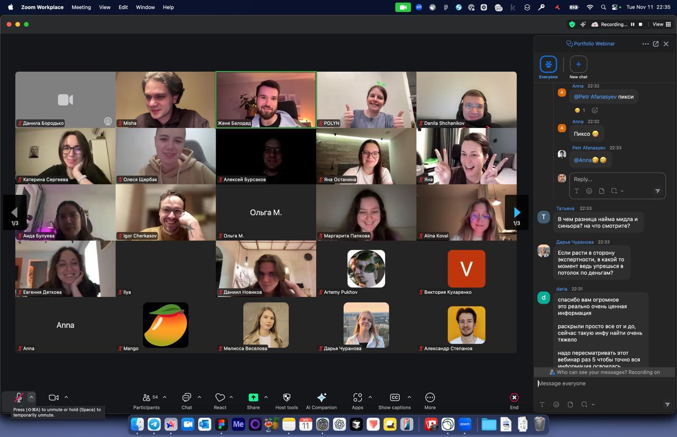This screenshot has width=677, height=437.
Task: Add reaction to Anna's пикси message
Action: point(594,110)
